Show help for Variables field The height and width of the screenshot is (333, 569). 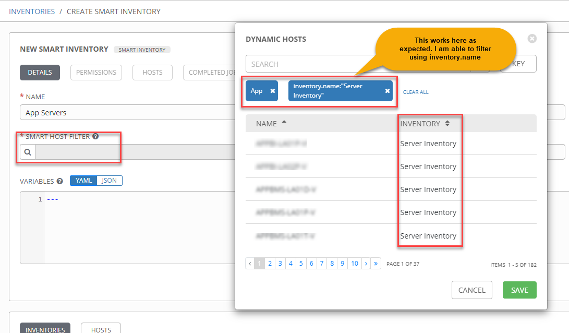click(60, 181)
